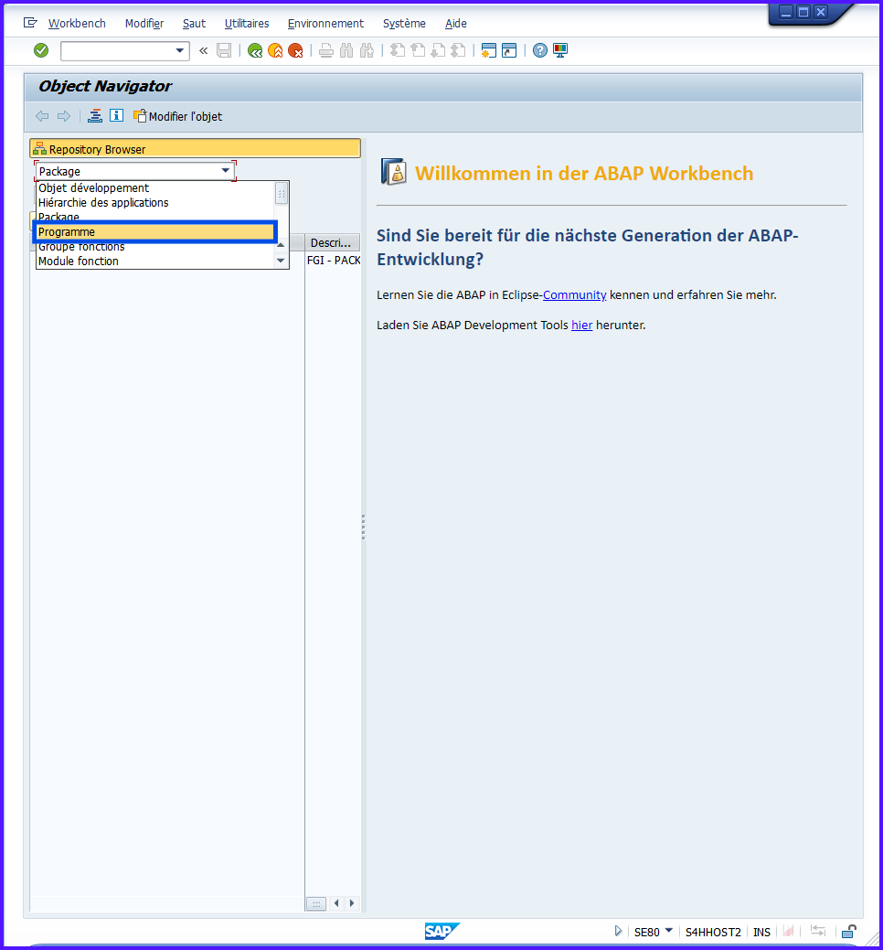Click the blue Information icon

tap(116, 116)
